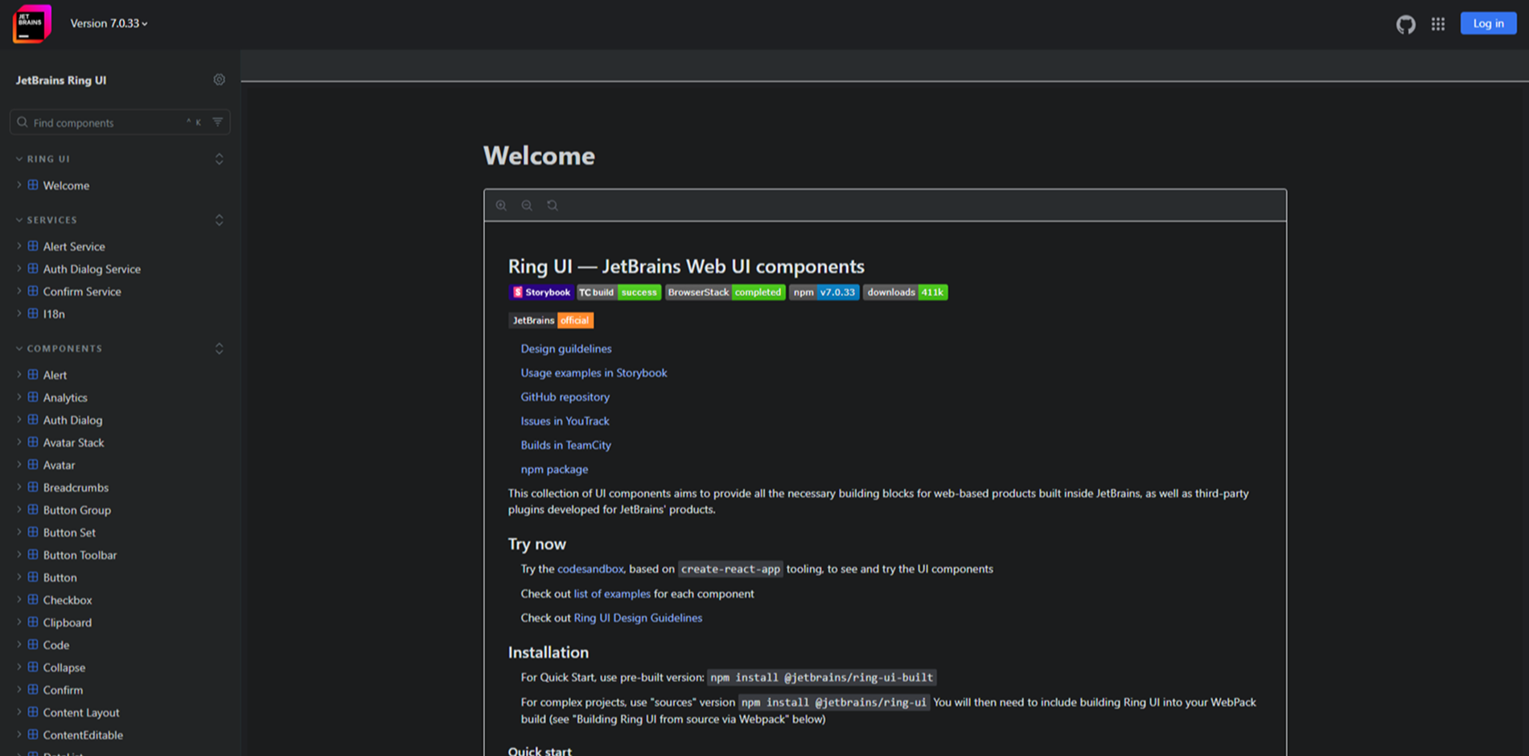Toggle expand-all arrows for COMPONENTS section
This screenshot has height=756, width=1529.
click(219, 349)
